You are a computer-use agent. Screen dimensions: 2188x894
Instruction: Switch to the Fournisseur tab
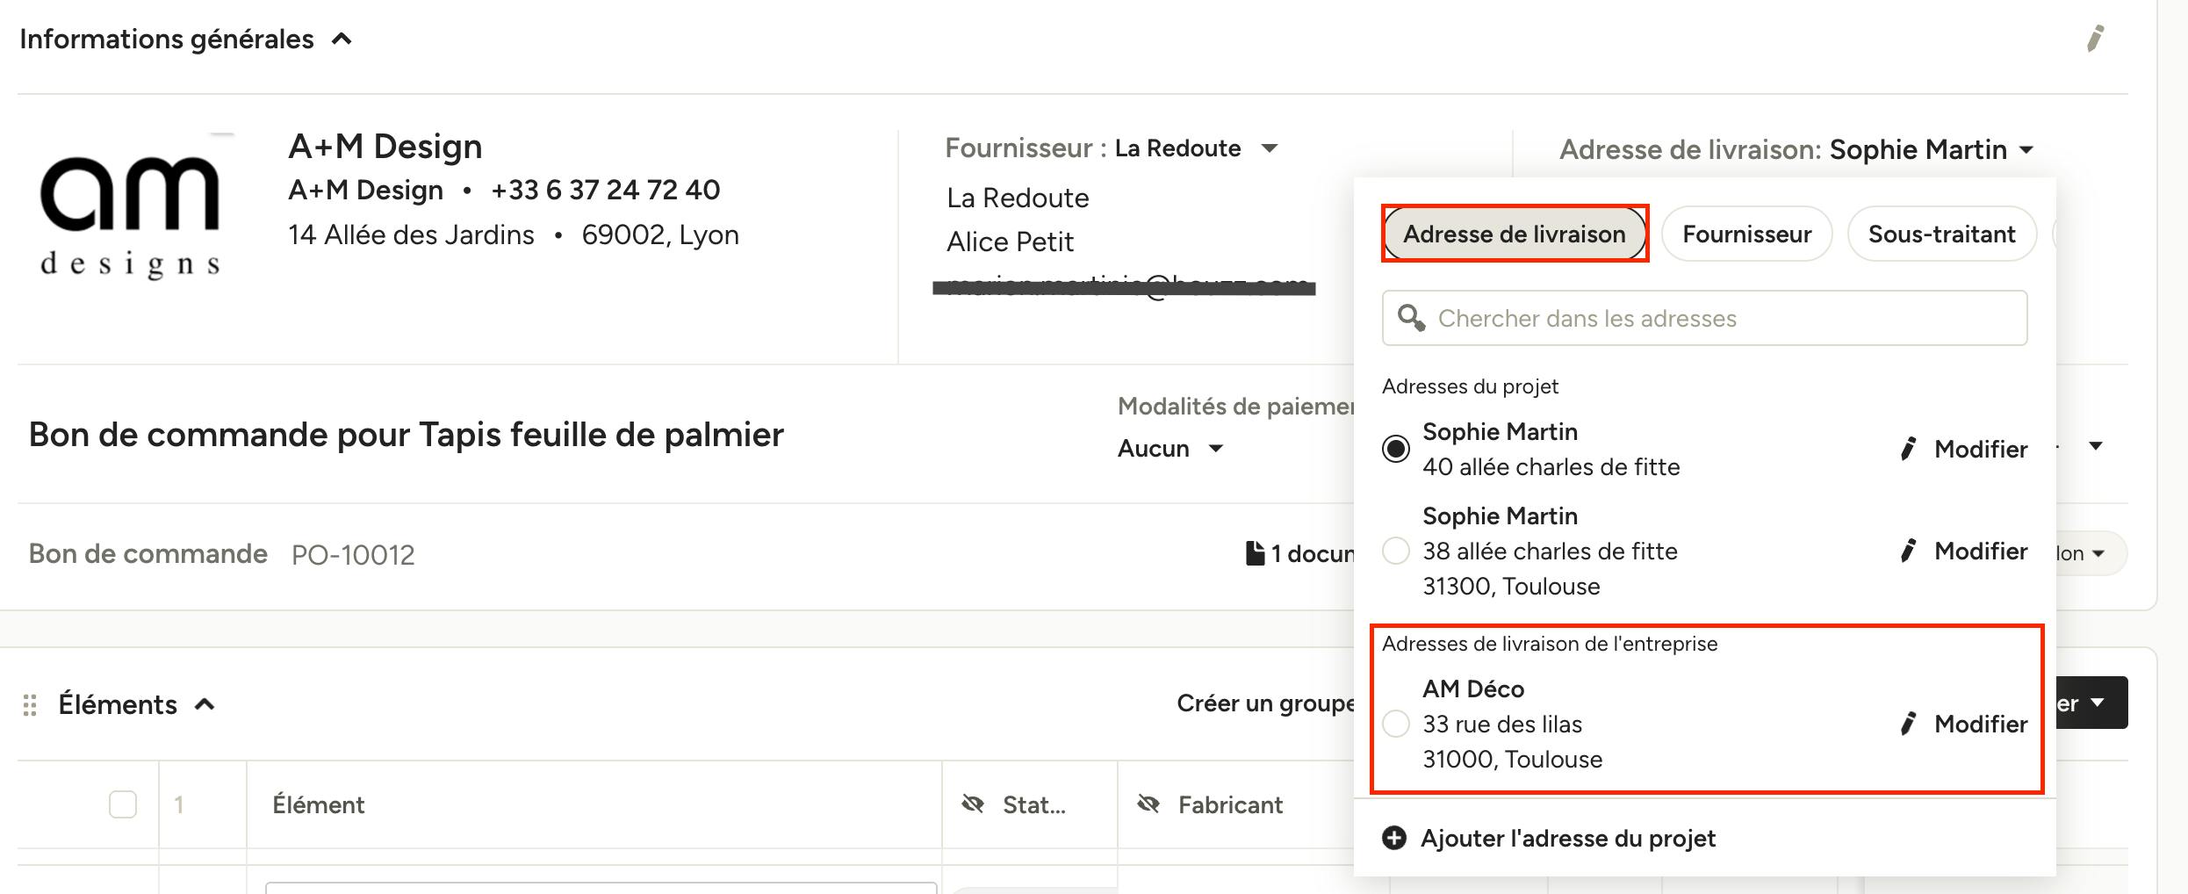pyautogui.click(x=1746, y=234)
